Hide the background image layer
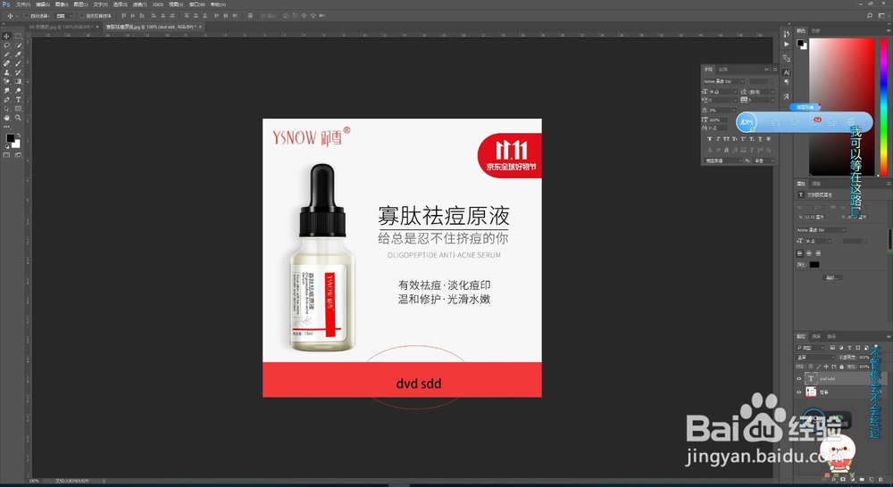Viewport: 893px width, 487px height. (x=798, y=392)
